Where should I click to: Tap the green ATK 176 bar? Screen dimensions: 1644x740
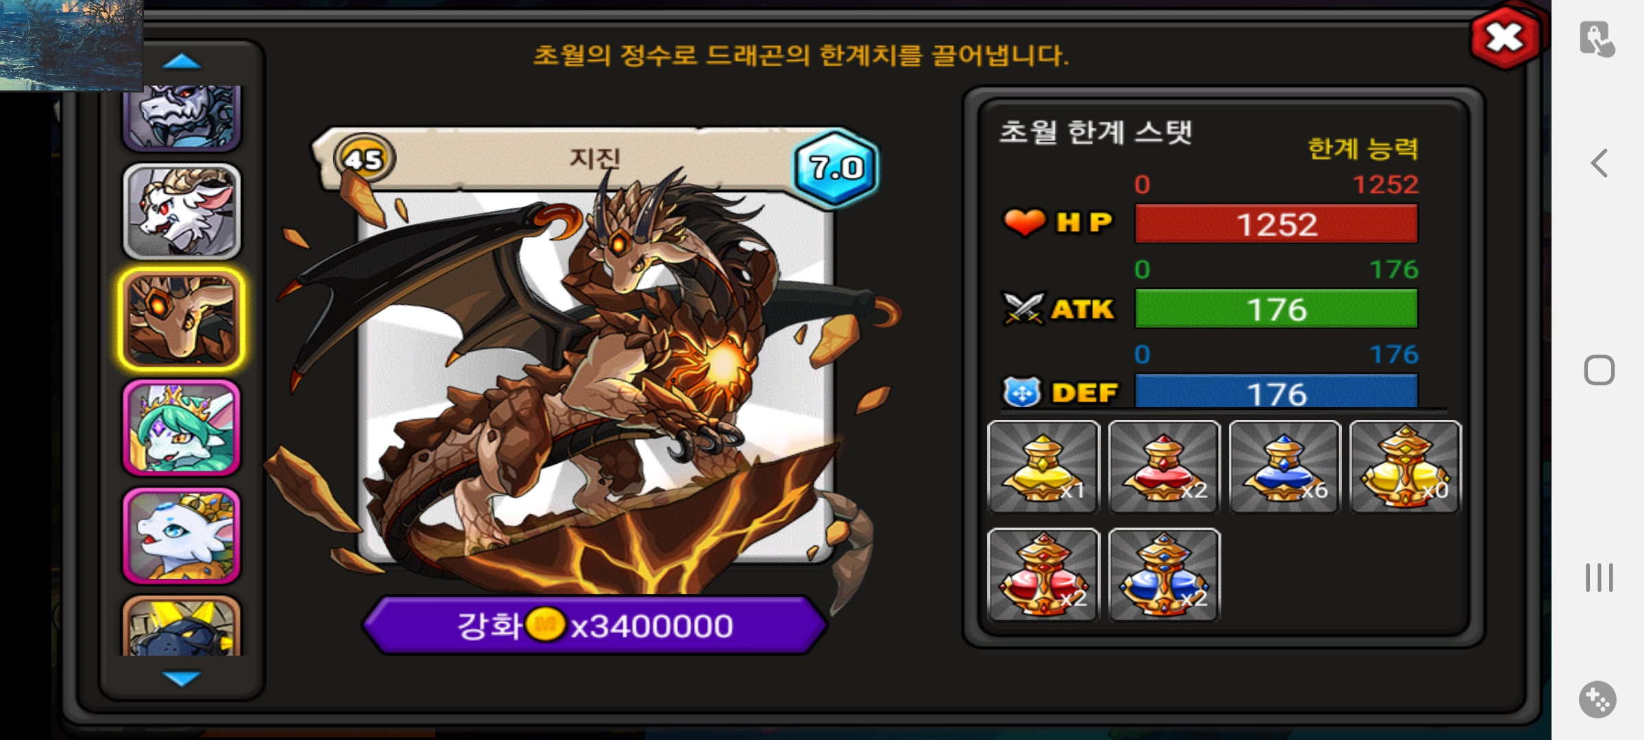tap(1276, 309)
